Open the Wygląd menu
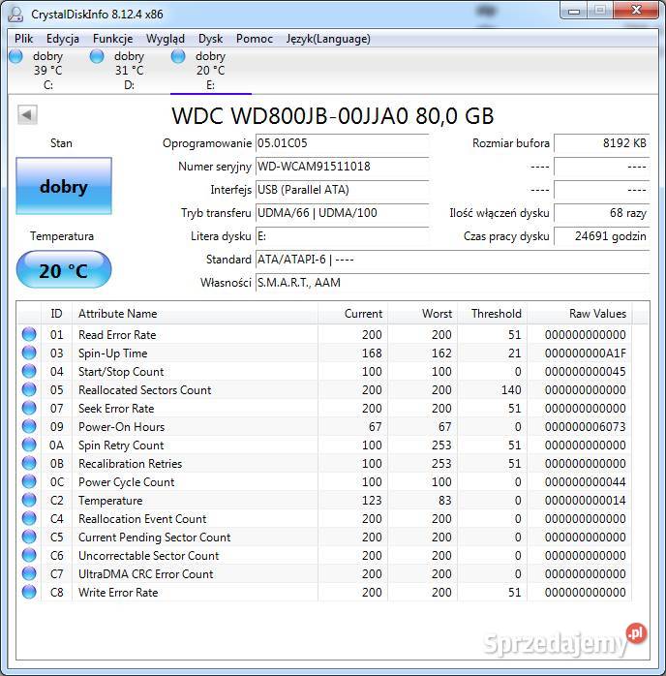The image size is (666, 676). [x=165, y=39]
